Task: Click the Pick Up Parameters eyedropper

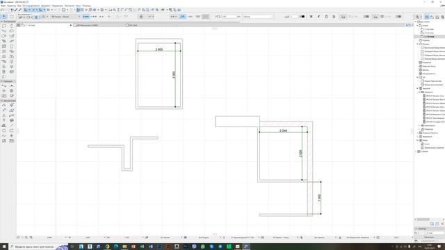Action: click(x=16, y=10)
